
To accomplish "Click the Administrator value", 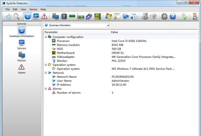I will (x=120, y=81).
